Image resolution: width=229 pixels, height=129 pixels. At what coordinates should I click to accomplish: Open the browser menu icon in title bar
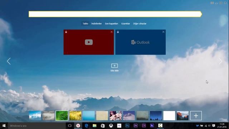tap(212, 3)
